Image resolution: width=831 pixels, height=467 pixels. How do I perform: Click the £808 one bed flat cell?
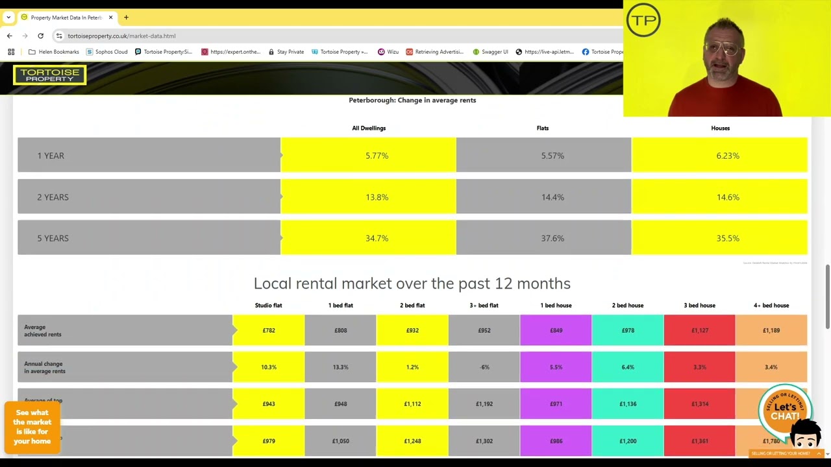[340, 331]
